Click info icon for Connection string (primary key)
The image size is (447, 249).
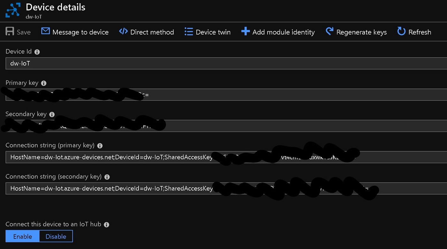(x=100, y=146)
